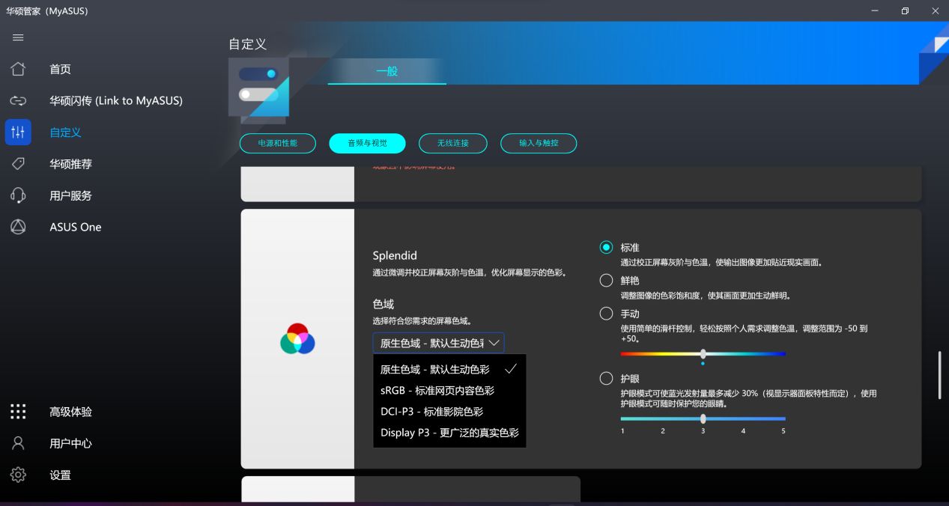
Task: Switch to the 一般 tab
Action: pos(386,71)
